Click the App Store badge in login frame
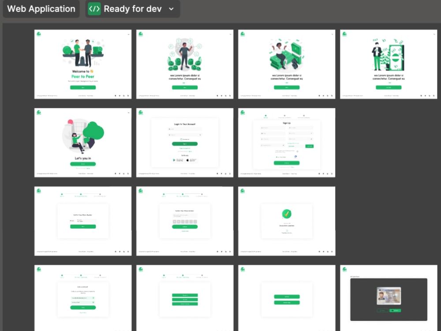The width and height of the screenshot is (441, 331). pos(191,160)
